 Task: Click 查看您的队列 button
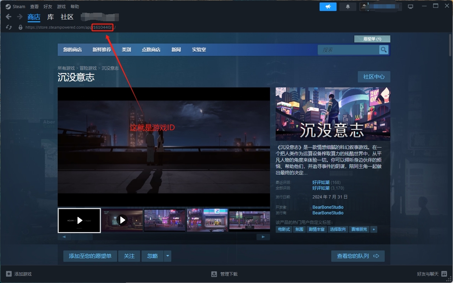tap(358, 256)
